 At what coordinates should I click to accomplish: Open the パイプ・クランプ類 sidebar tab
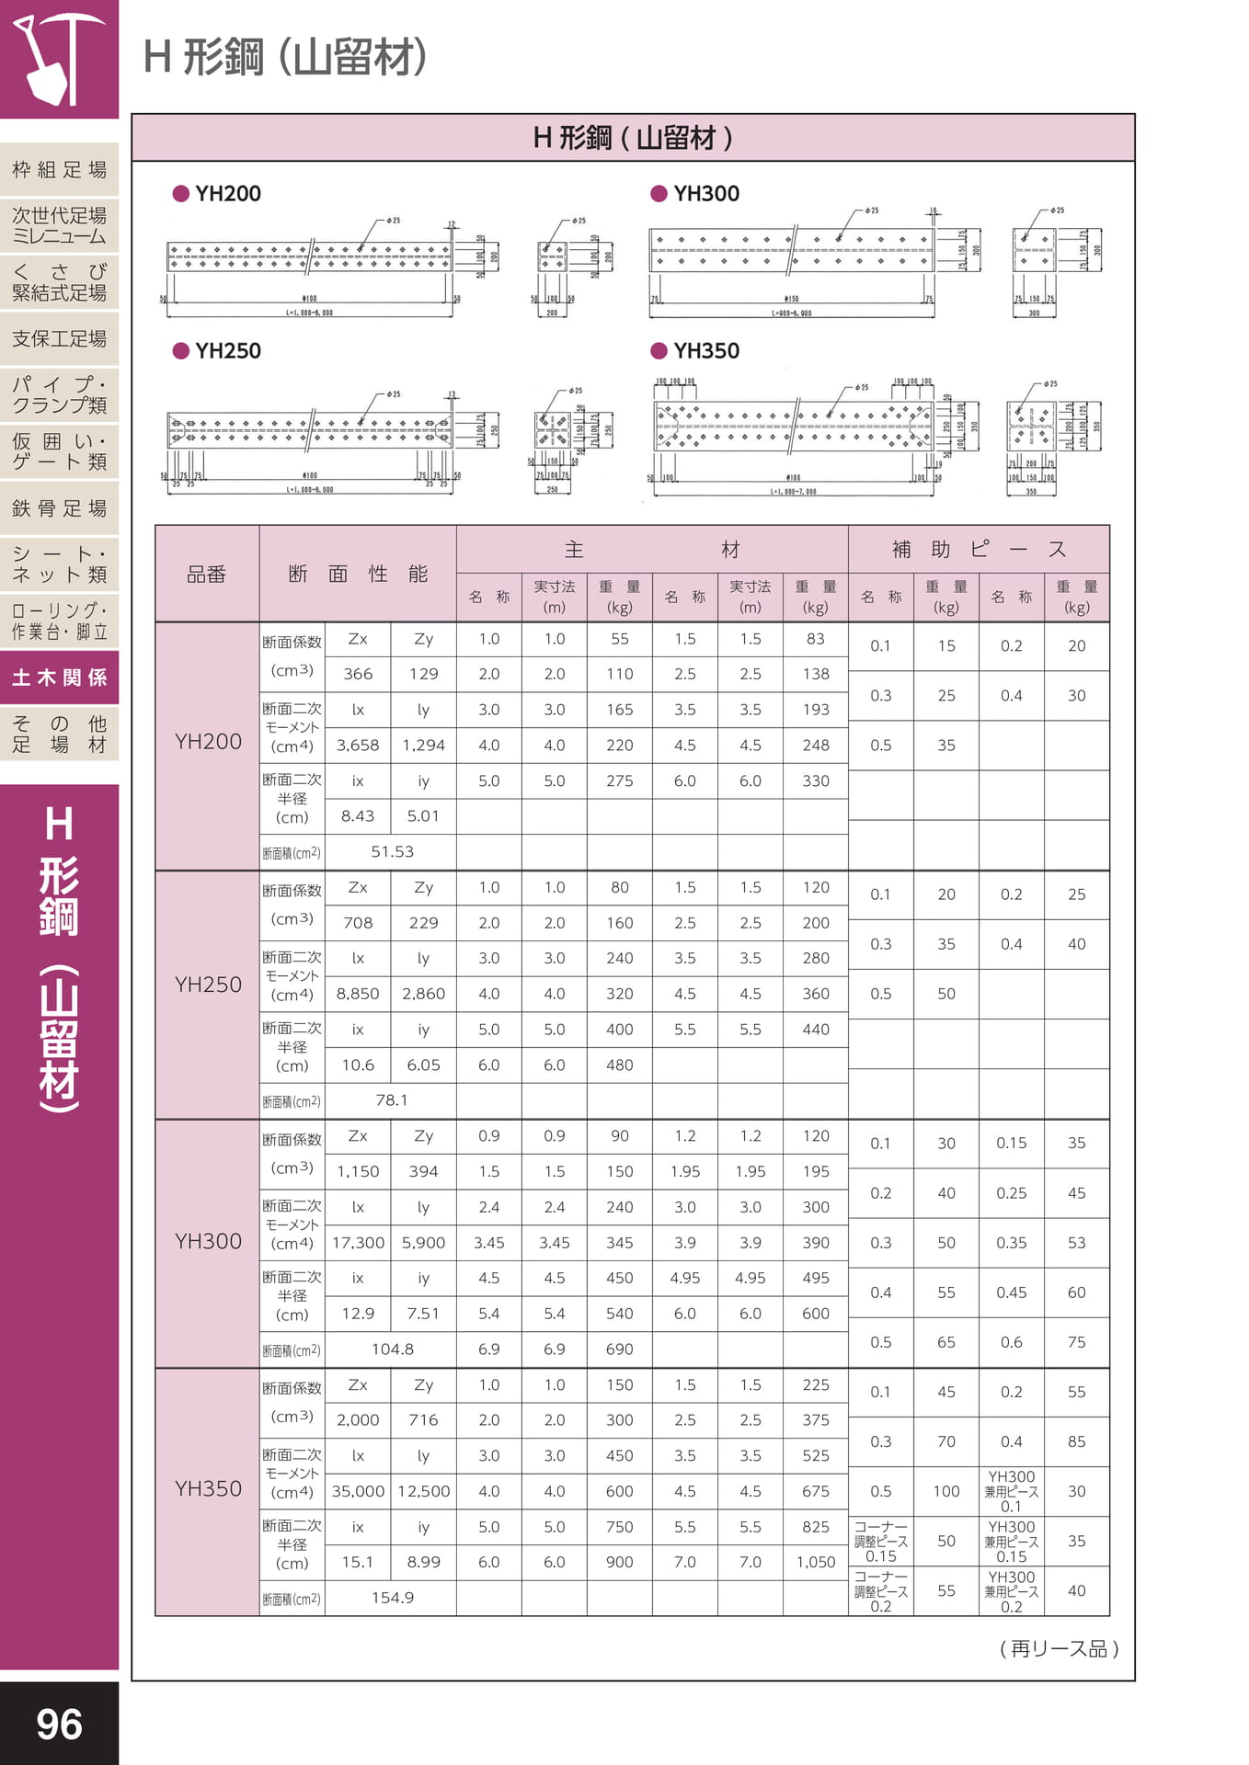[x=59, y=395]
